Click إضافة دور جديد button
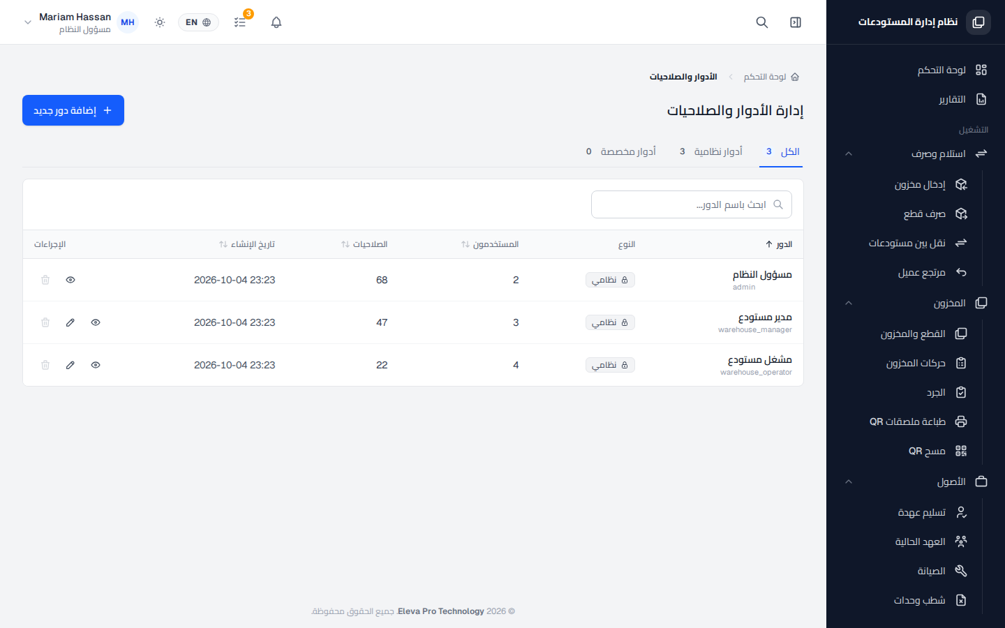The height and width of the screenshot is (628, 1005). pos(73,110)
